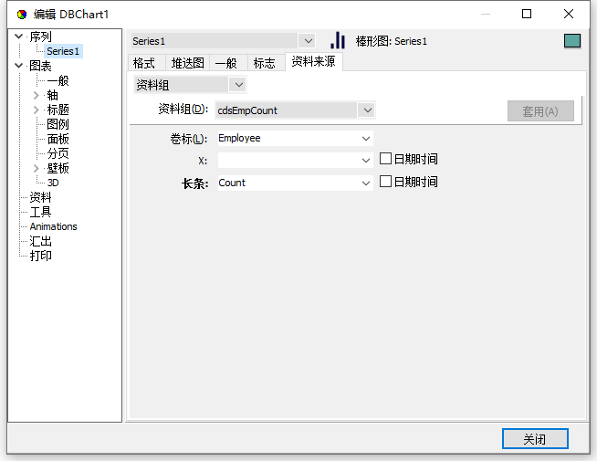Screen dimensions: 597x461
Task: Click the 套用(A) apply button
Action: (x=540, y=111)
